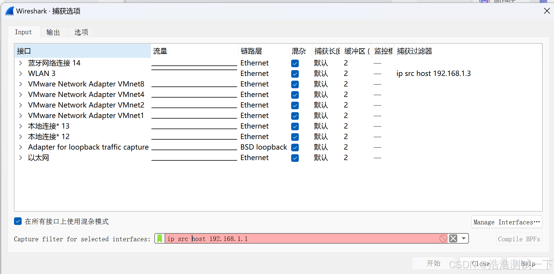Click the Close button

(x=481, y=263)
